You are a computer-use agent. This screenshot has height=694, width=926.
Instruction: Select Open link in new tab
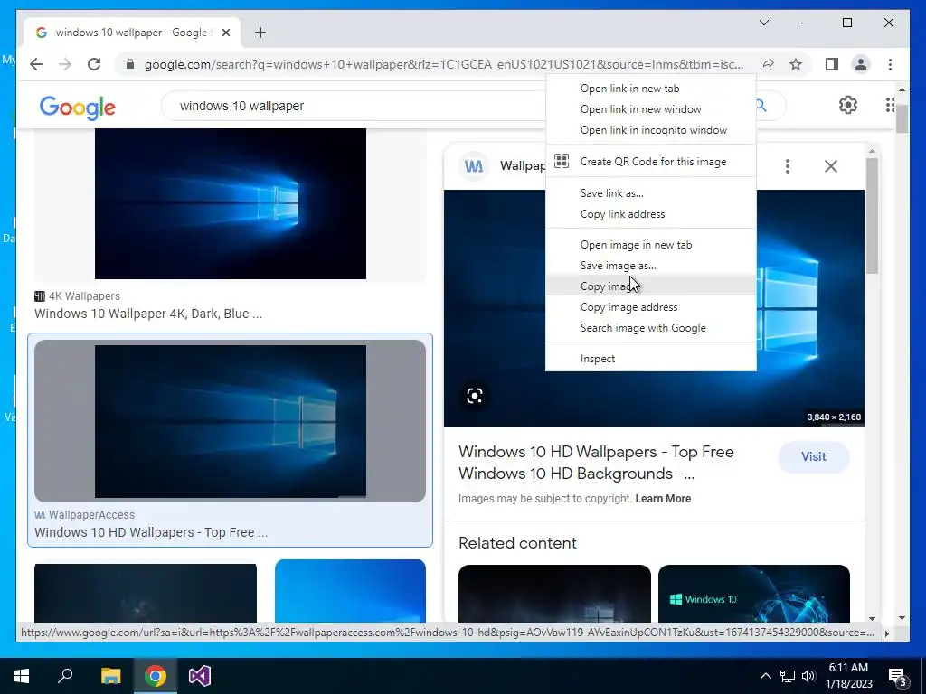(651, 89)
